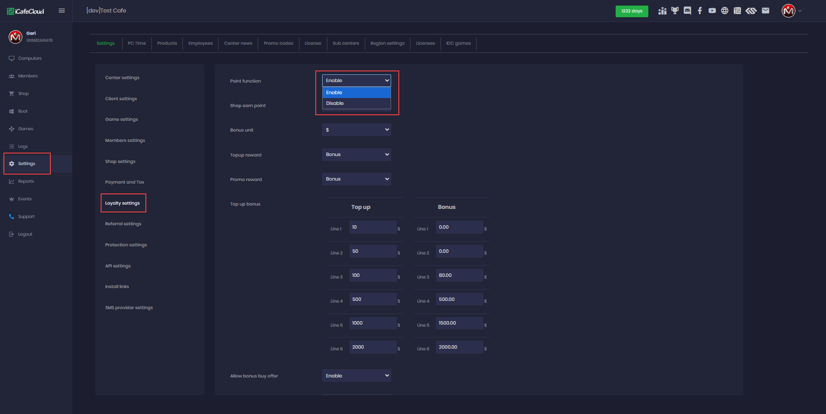This screenshot has width=826, height=414.
Task: Open Referral settings in the settings list
Action: 123,224
